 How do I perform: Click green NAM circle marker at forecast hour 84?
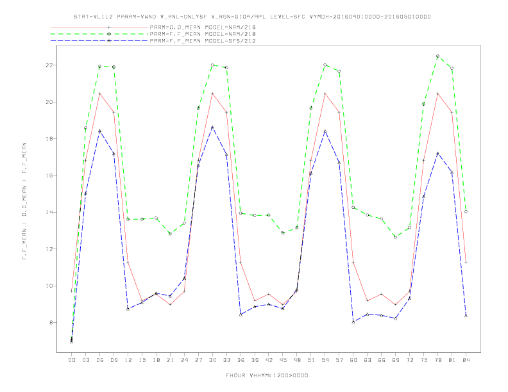466,211
